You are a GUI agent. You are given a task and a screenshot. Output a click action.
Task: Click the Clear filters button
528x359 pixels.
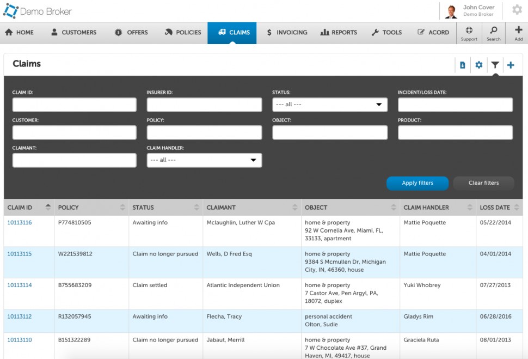[483, 183]
